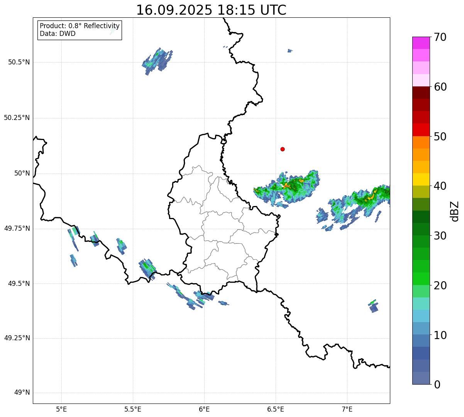Click the longitude label 5°E
Viewport: 464px width, 417px height.
[x=61, y=409]
